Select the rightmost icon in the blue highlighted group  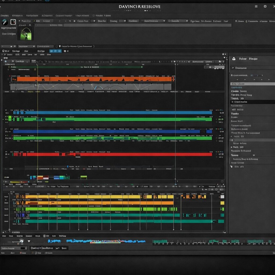click(59, 51)
